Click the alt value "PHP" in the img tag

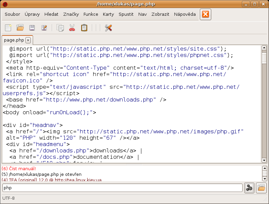point(28,138)
